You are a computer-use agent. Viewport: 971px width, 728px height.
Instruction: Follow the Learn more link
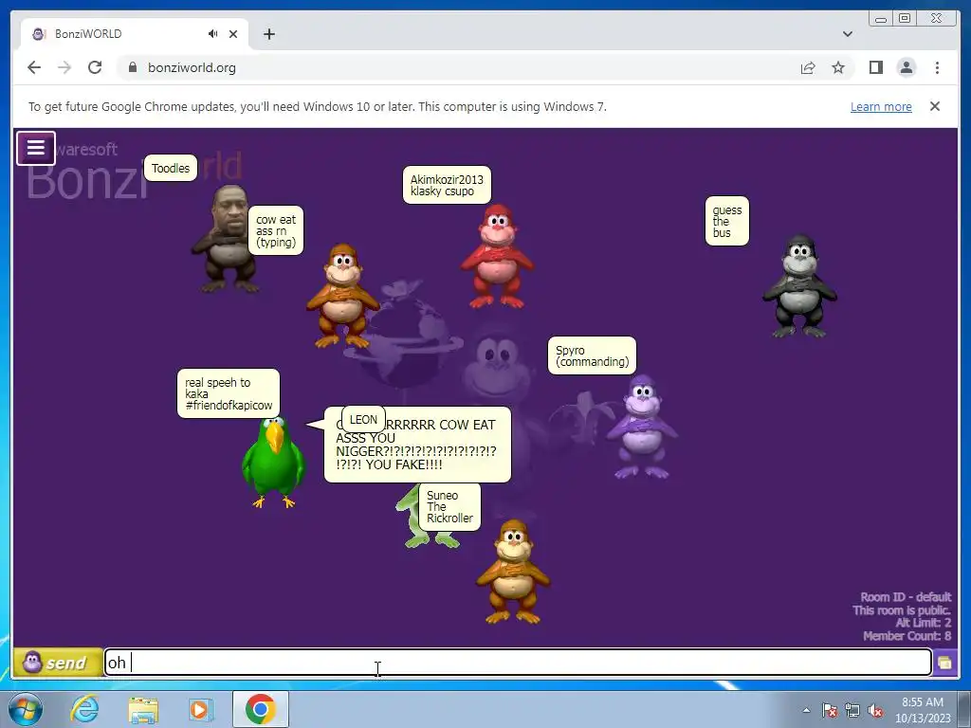[x=881, y=106]
